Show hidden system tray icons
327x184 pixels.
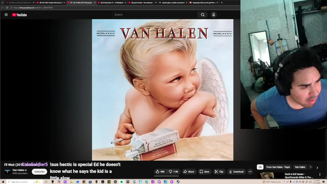pos(284,182)
